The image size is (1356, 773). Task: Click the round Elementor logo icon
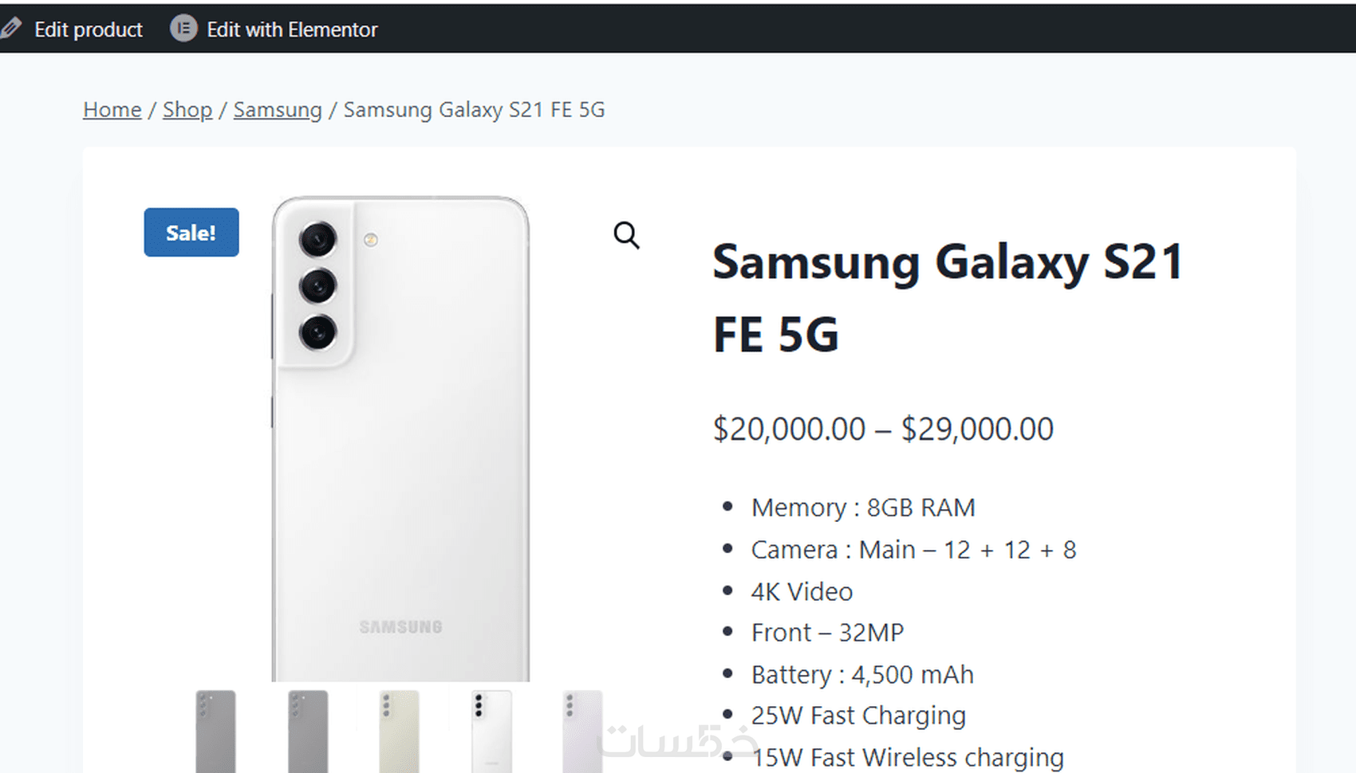pos(183,29)
